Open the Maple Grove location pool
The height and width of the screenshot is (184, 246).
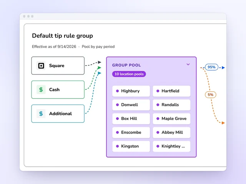(171, 118)
